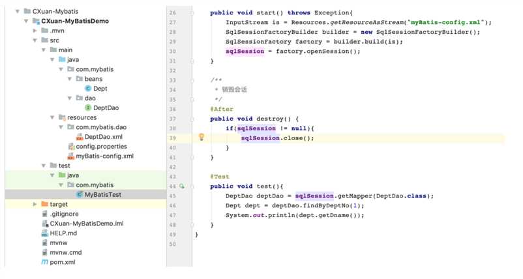This screenshot has height=279, width=523.
Task: Click the config.properties file icon
Action: [x=71, y=146]
